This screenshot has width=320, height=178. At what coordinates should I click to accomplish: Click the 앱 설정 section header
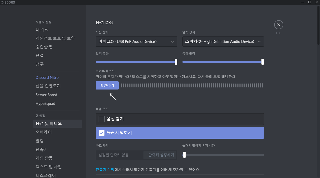click(x=41, y=116)
